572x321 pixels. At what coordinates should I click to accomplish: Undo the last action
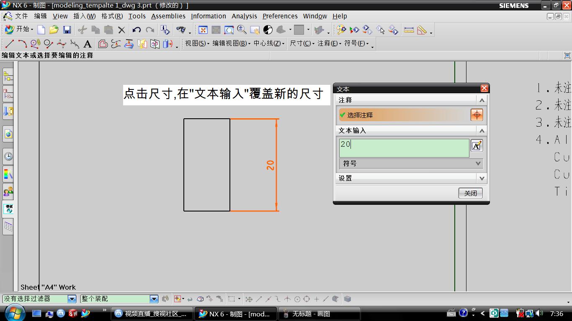(137, 30)
